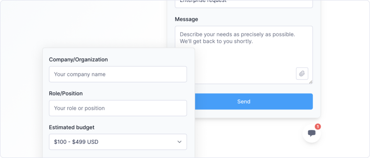Screen dimensions: 370x158
Task: Click the chevron arrow in budget selector
Action: [x=179, y=142]
